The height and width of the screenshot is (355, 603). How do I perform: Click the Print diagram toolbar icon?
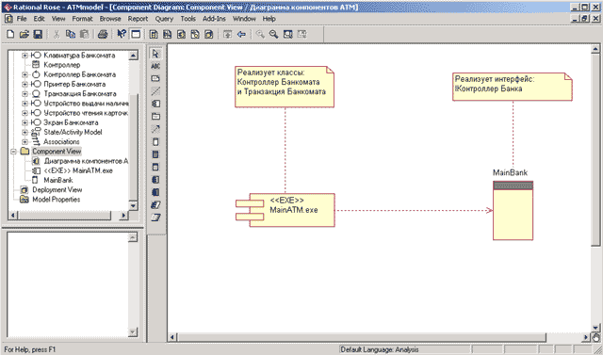(102, 34)
